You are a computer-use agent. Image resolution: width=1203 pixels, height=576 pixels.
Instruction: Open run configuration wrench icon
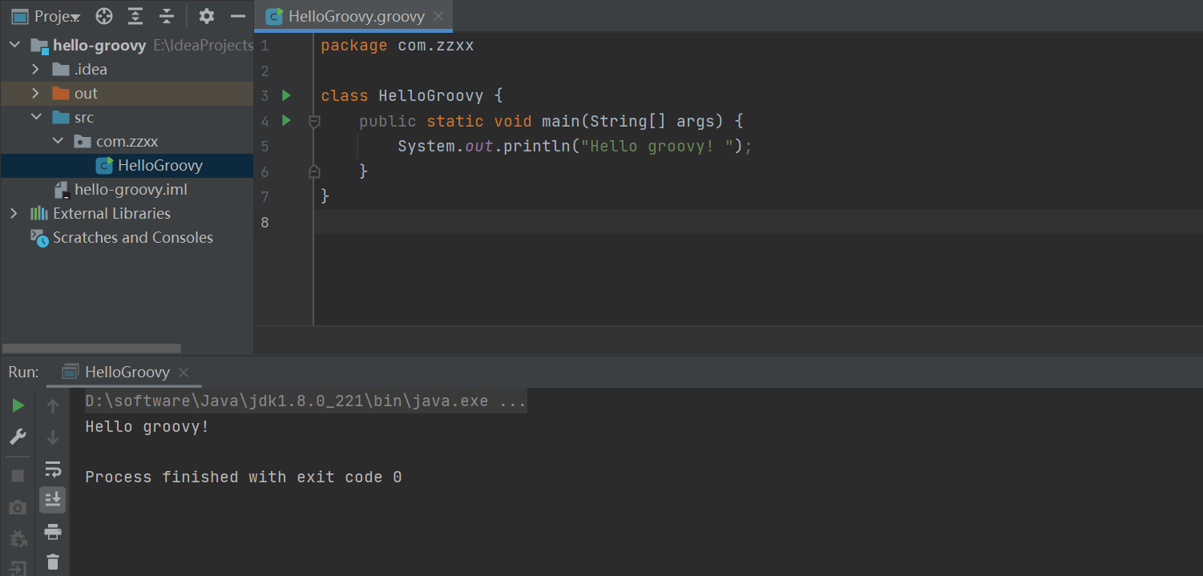(18, 437)
